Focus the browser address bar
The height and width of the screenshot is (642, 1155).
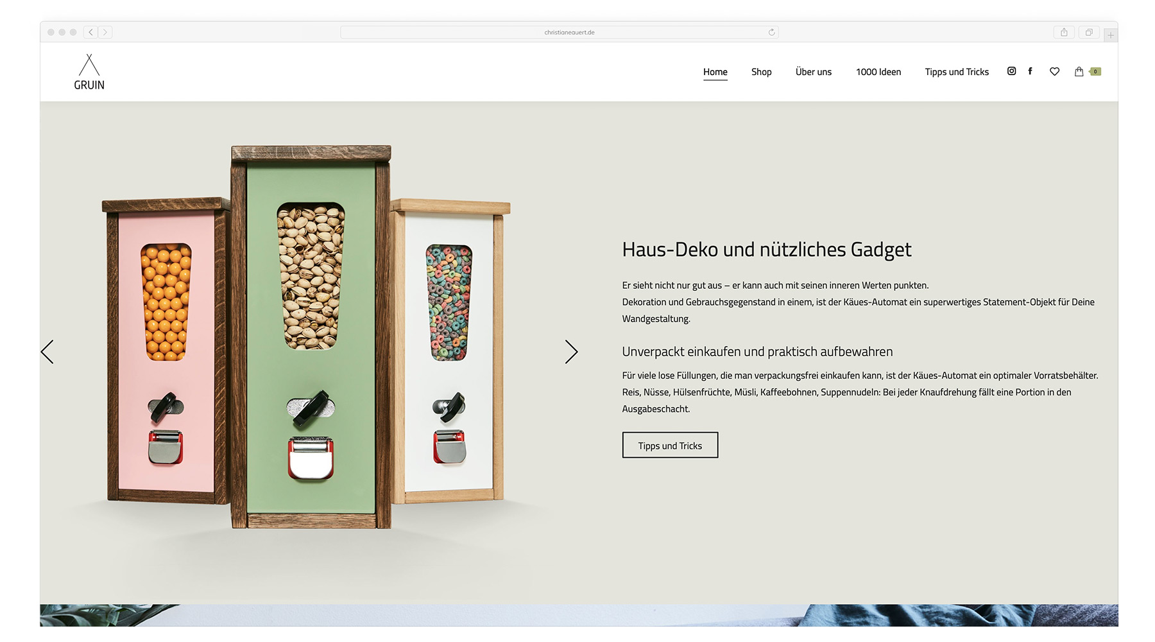click(559, 32)
